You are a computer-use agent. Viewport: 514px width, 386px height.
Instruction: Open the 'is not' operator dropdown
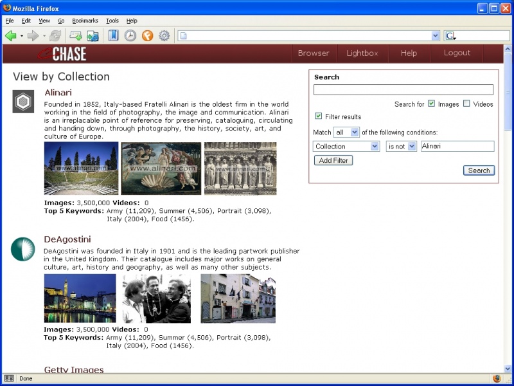[x=401, y=146]
